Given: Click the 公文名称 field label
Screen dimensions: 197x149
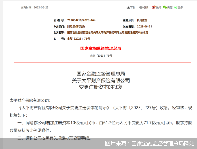Looking at the screenshot, I should coord(59,32).
